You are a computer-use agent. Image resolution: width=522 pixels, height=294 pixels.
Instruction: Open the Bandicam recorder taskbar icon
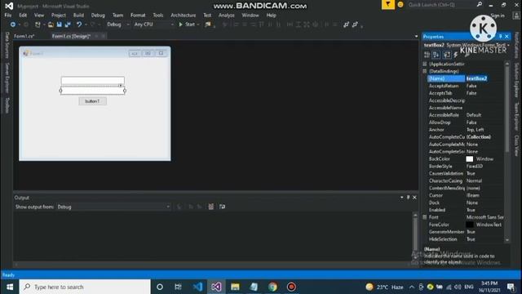tap(291, 287)
